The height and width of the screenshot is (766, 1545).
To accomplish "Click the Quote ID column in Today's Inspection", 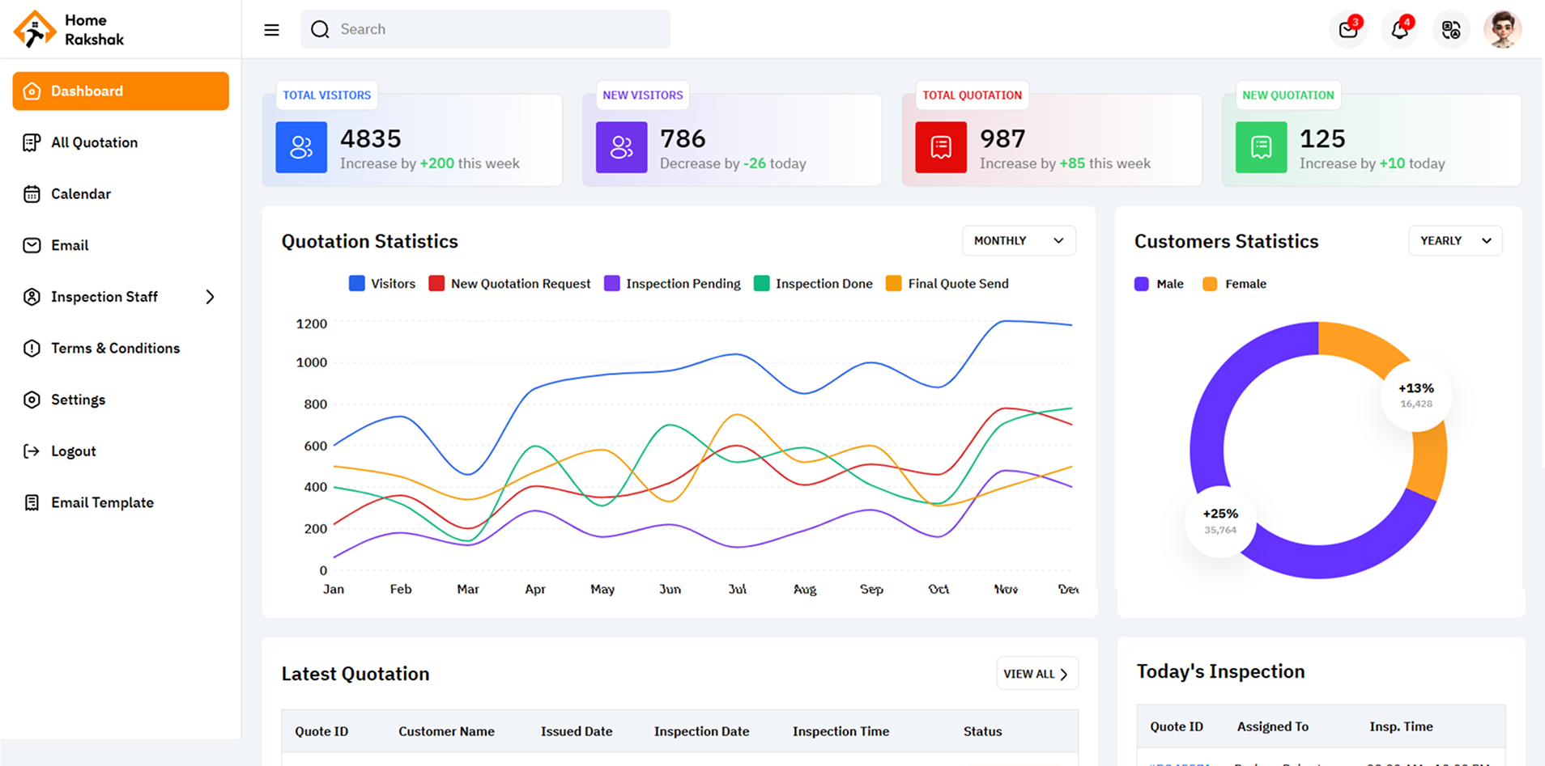I will (x=1177, y=726).
